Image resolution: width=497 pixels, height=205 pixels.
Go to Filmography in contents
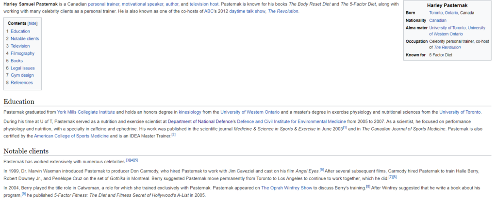tap(22, 53)
